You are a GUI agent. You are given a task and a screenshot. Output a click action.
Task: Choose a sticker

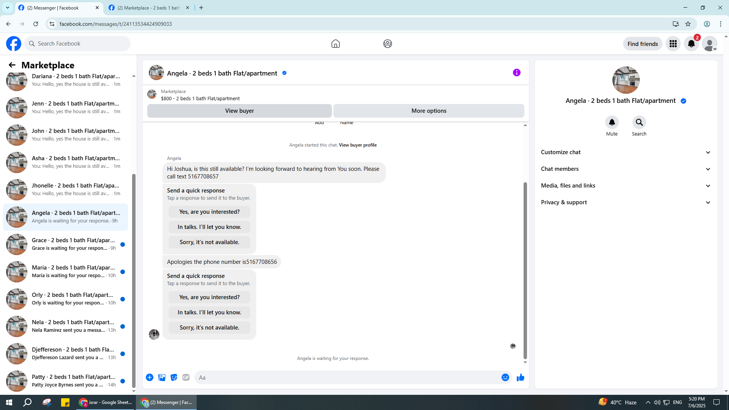174,377
